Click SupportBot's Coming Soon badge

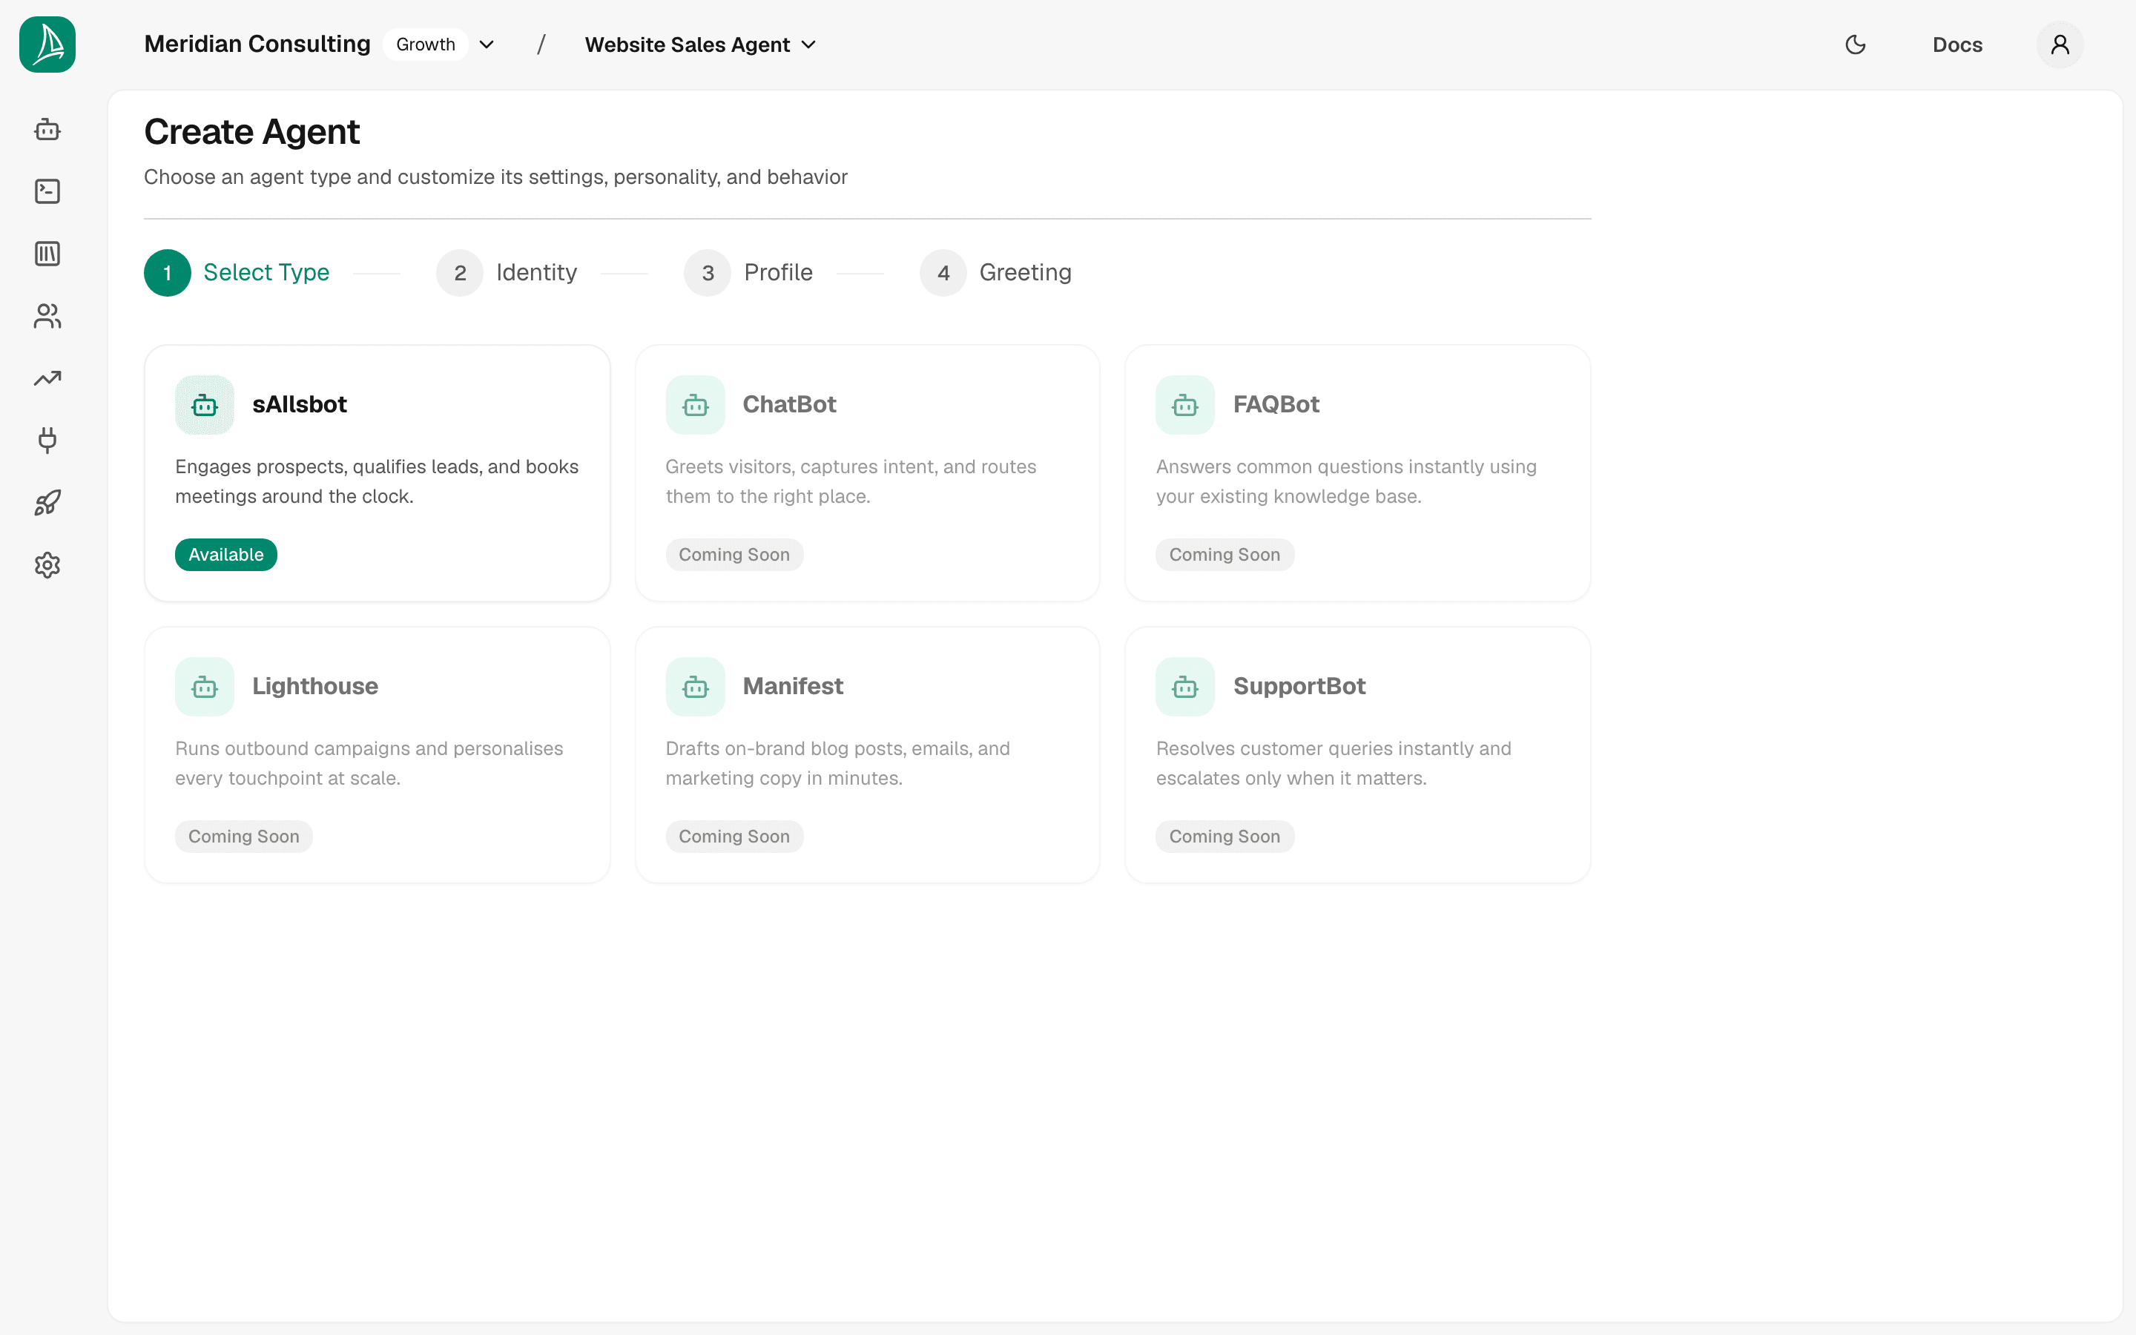tap(1225, 836)
